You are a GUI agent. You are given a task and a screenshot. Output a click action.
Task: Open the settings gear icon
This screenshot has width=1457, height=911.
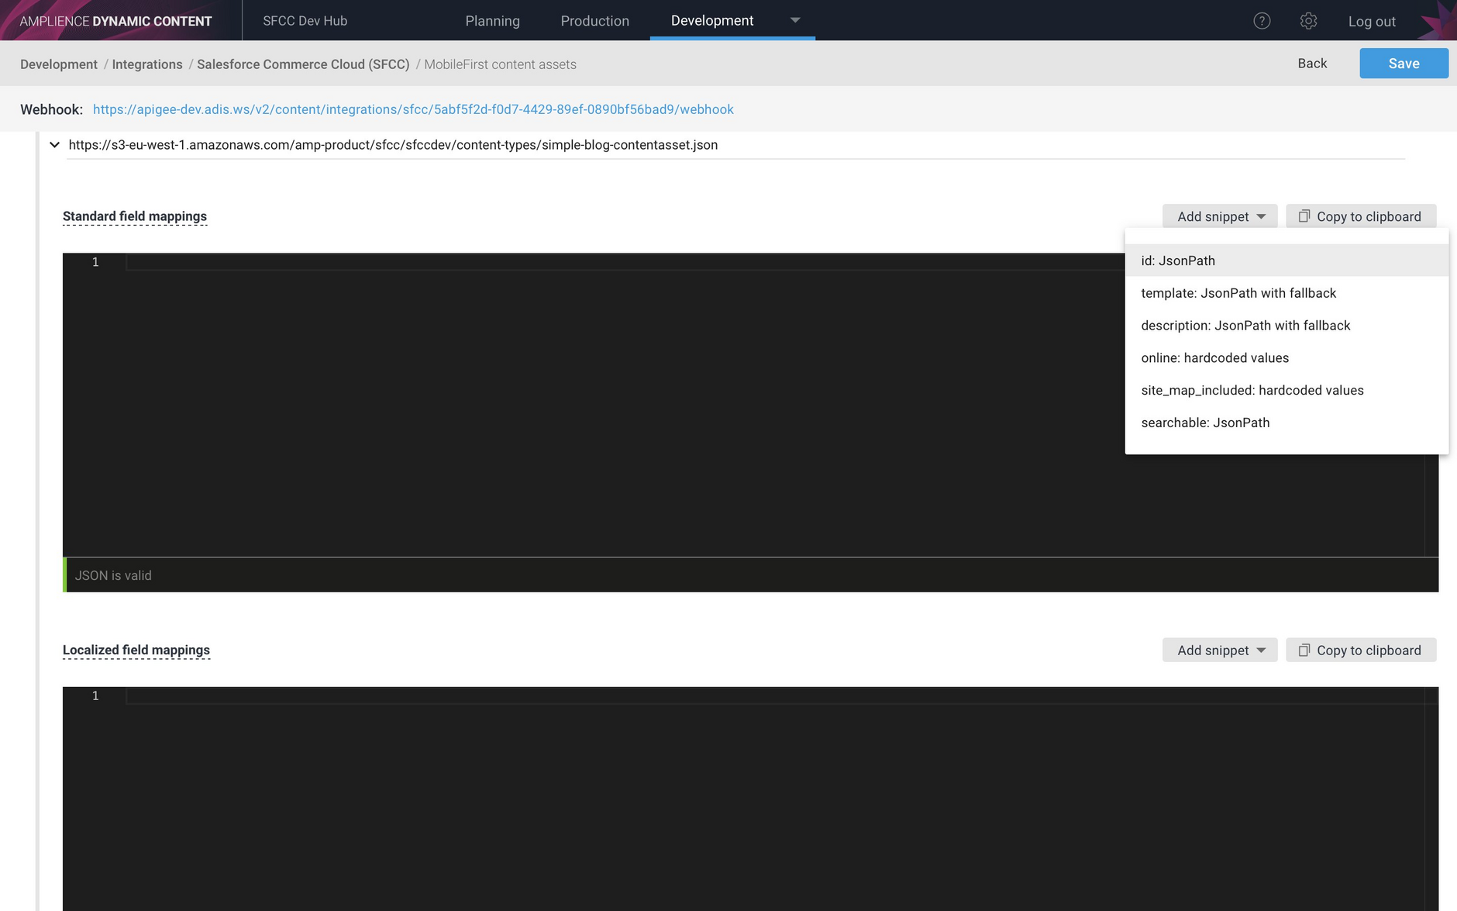1308,21
